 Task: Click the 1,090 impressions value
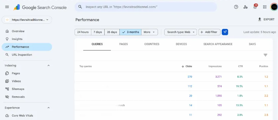pos(219,96)
